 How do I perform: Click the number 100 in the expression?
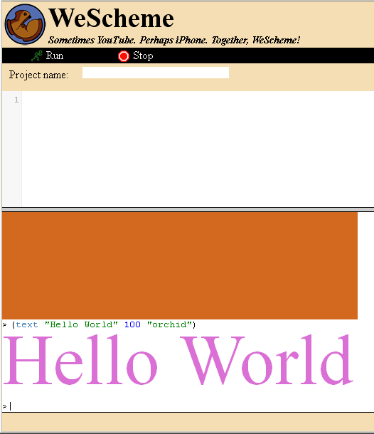pos(132,324)
